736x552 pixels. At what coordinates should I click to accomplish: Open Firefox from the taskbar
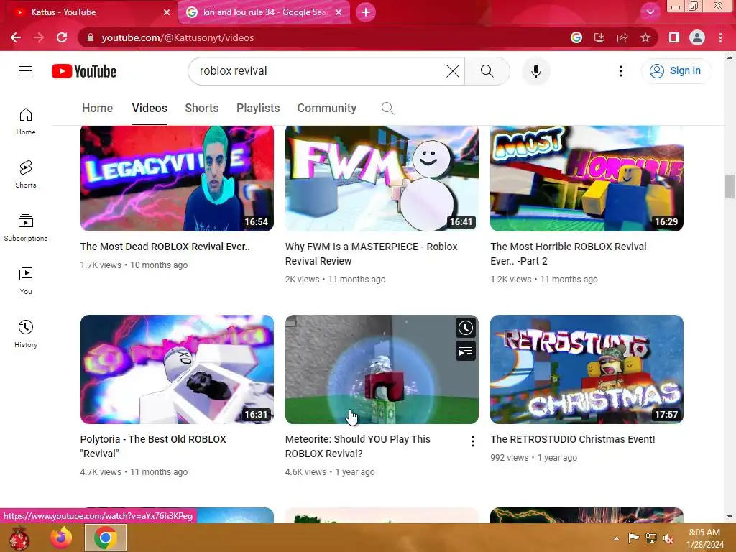(x=62, y=538)
